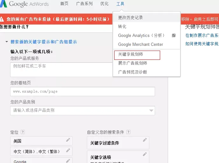Image resolution: width=219 pixels, height=163 pixels.
Task: Click the 您想要做什么？ heading
Action: coord(14,27)
